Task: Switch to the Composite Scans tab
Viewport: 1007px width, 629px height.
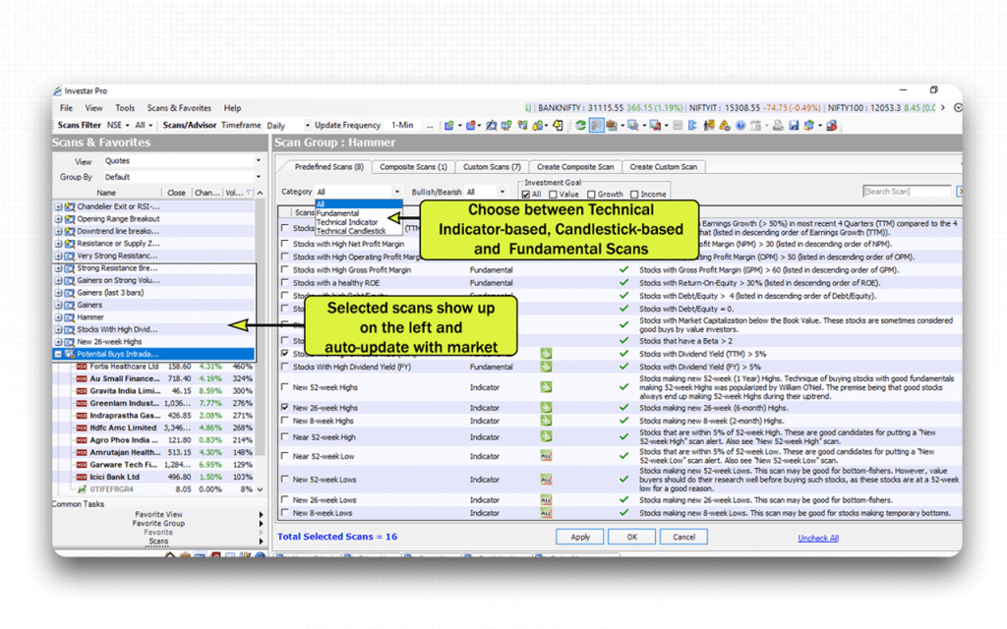Action: click(x=413, y=167)
